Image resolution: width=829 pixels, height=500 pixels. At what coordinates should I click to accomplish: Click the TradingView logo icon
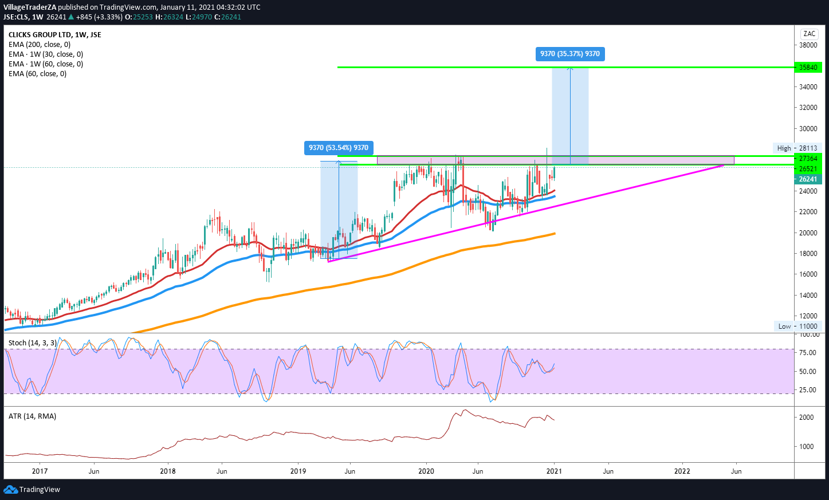(x=10, y=489)
